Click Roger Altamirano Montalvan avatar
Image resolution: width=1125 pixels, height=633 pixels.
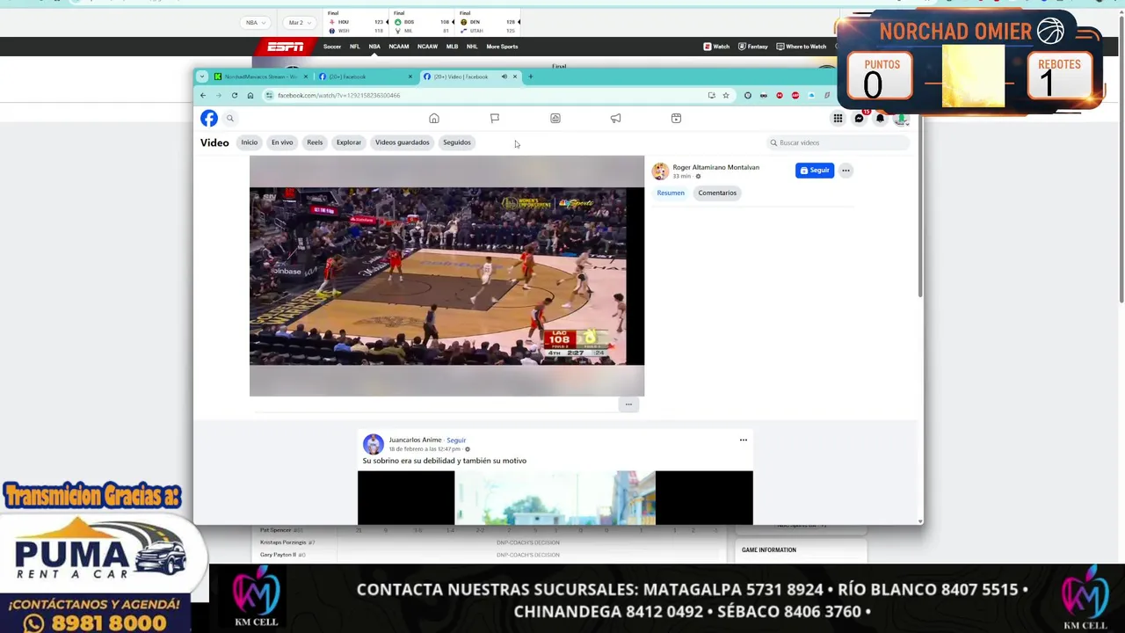point(660,171)
